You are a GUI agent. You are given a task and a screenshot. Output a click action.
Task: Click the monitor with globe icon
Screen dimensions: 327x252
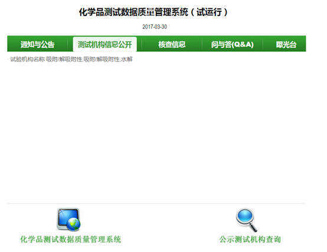68,219
